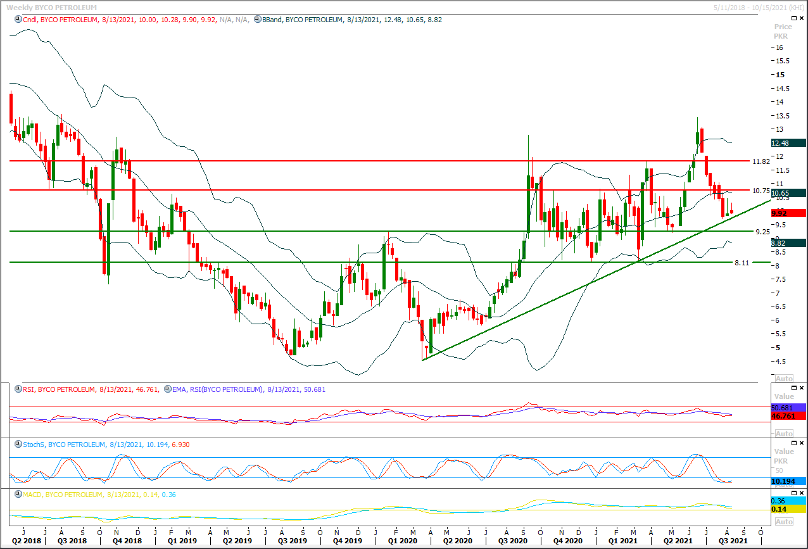
Task: Select the 8.11 support line label
Action: pos(742,262)
